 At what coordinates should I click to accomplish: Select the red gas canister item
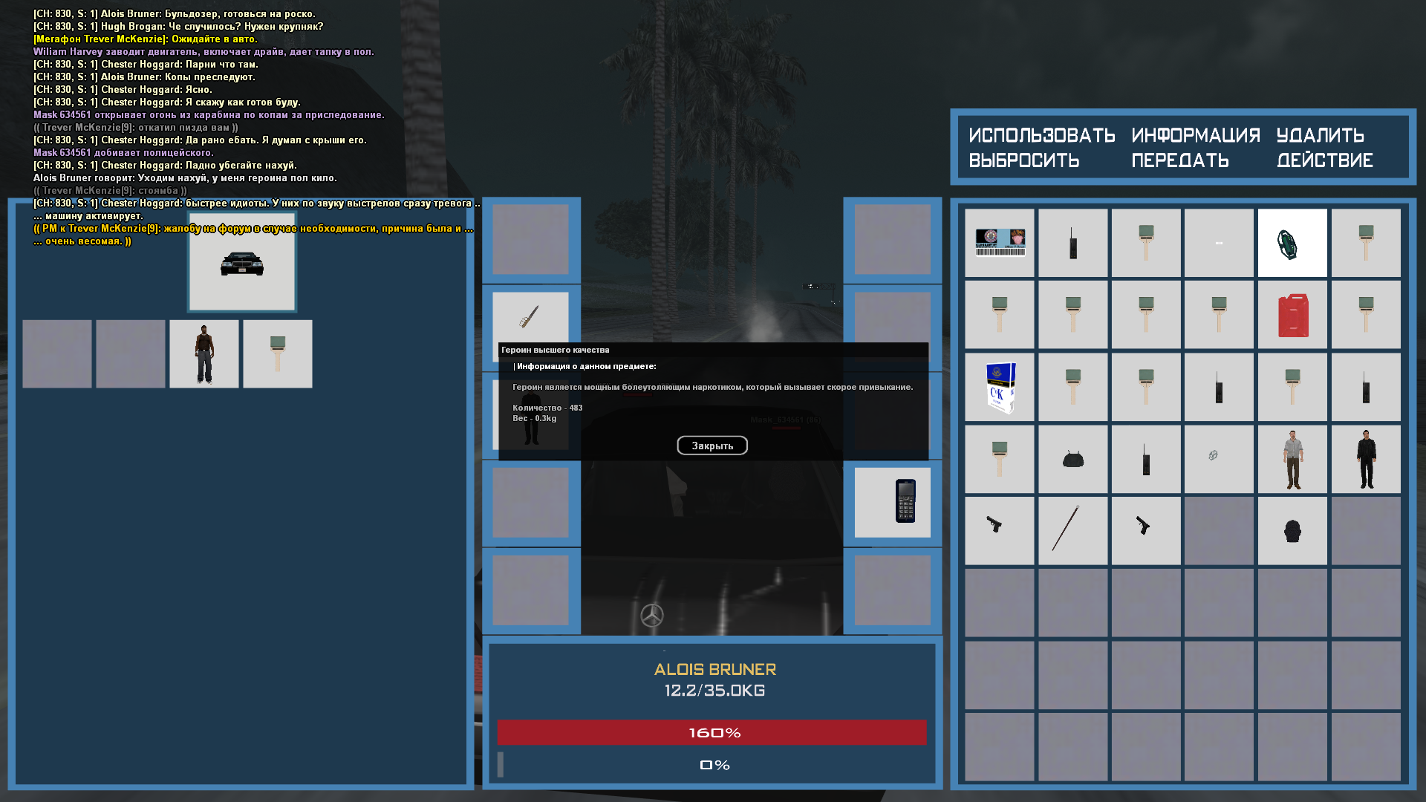1292,315
